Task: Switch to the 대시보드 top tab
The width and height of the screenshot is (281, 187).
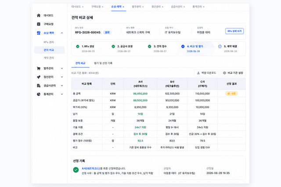Action: click(x=76, y=7)
